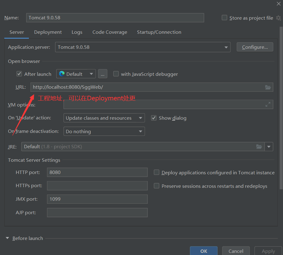Click the Name input field
The image size is (283, 255).
(115, 18)
